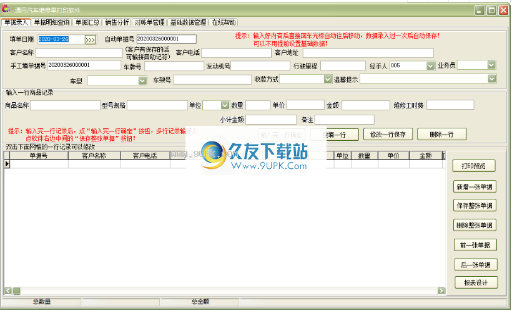512x311 pixels.
Task: Click the 数量 grid column header
Action: click(x=365, y=156)
